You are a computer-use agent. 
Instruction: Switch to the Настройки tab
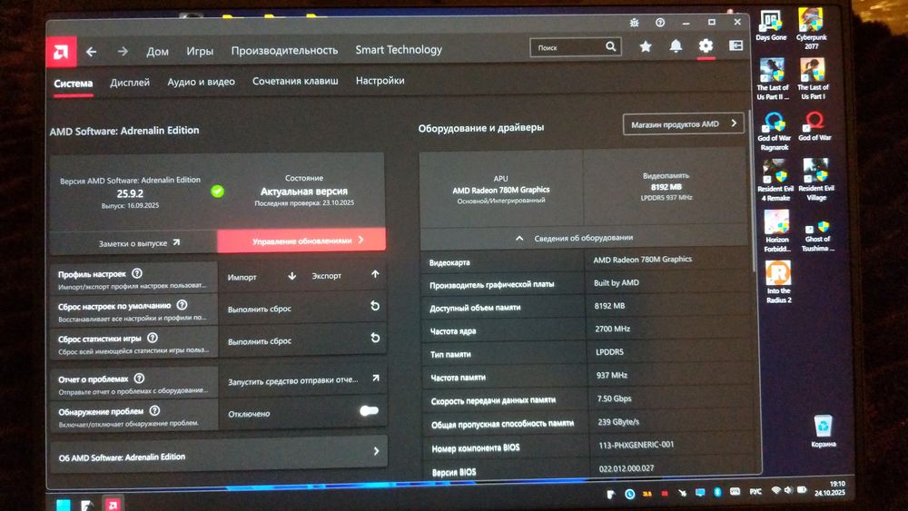coord(380,81)
